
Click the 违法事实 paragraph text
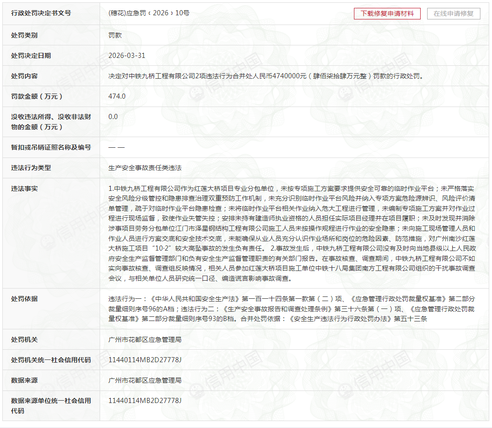click(292, 233)
